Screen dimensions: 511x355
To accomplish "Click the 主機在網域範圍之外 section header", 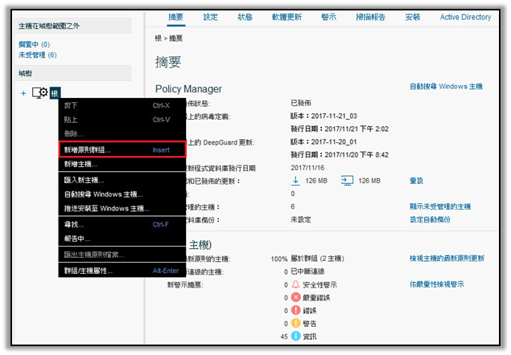I will 72,26.
